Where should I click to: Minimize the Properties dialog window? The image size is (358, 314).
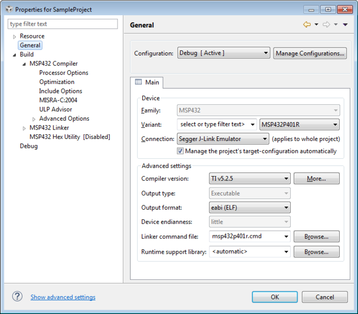311,9
